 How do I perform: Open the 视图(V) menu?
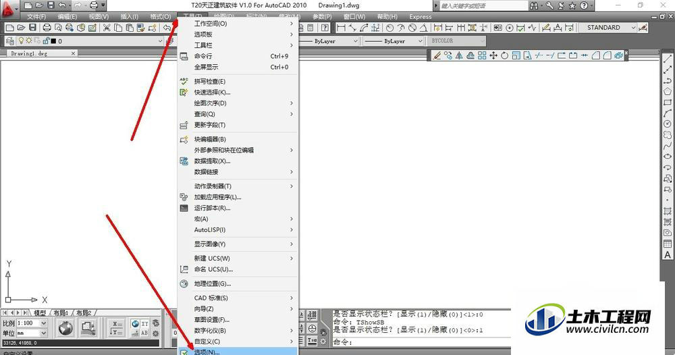pyautogui.click(x=99, y=16)
